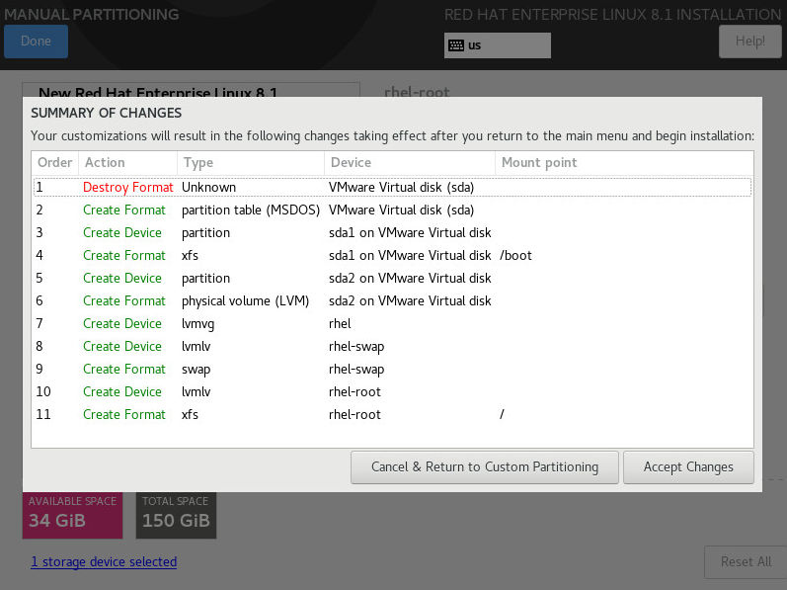Screen dimensions: 787x590
Task: Select row 11 xfs rhel-root format
Action: [392, 415]
